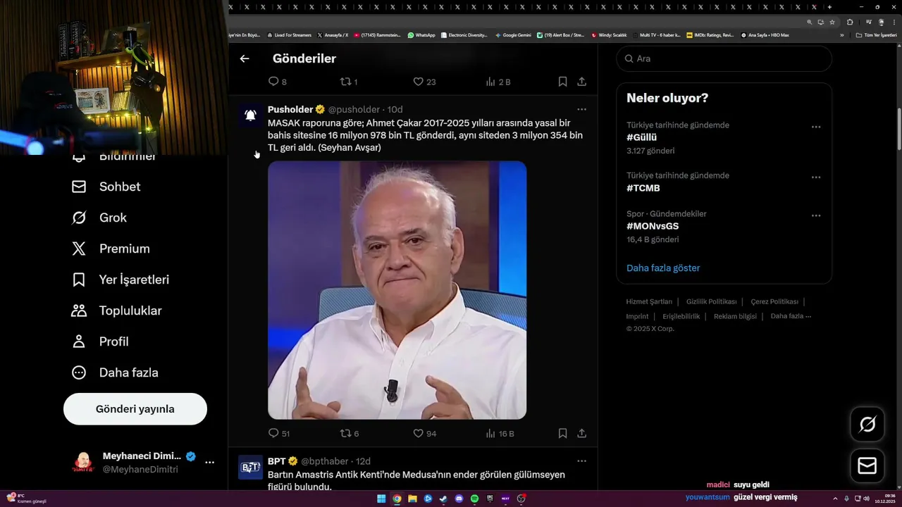Share the Pusholder post

pyautogui.click(x=582, y=433)
